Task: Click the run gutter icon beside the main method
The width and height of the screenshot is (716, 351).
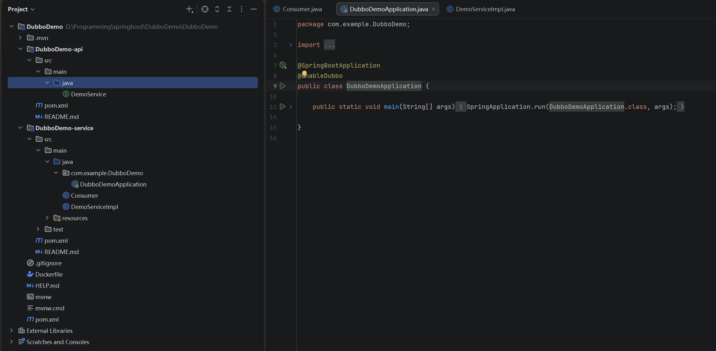Action: point(283,107)
